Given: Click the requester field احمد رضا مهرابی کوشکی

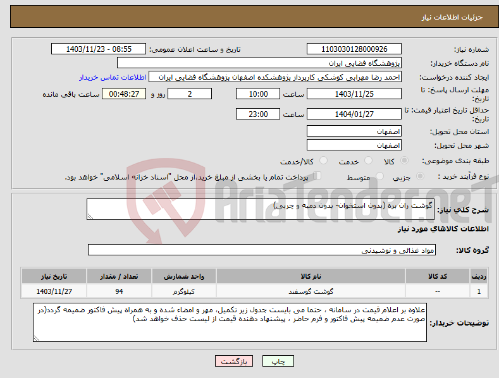Looking at the screenshot, I should pyautogui.click(x=275, y=77).
